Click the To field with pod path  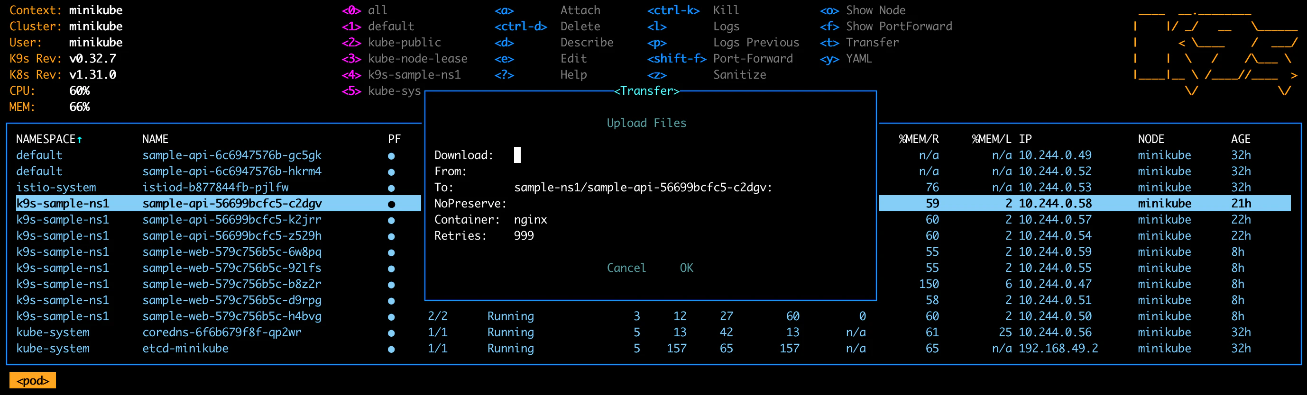[x=643, y=188]
